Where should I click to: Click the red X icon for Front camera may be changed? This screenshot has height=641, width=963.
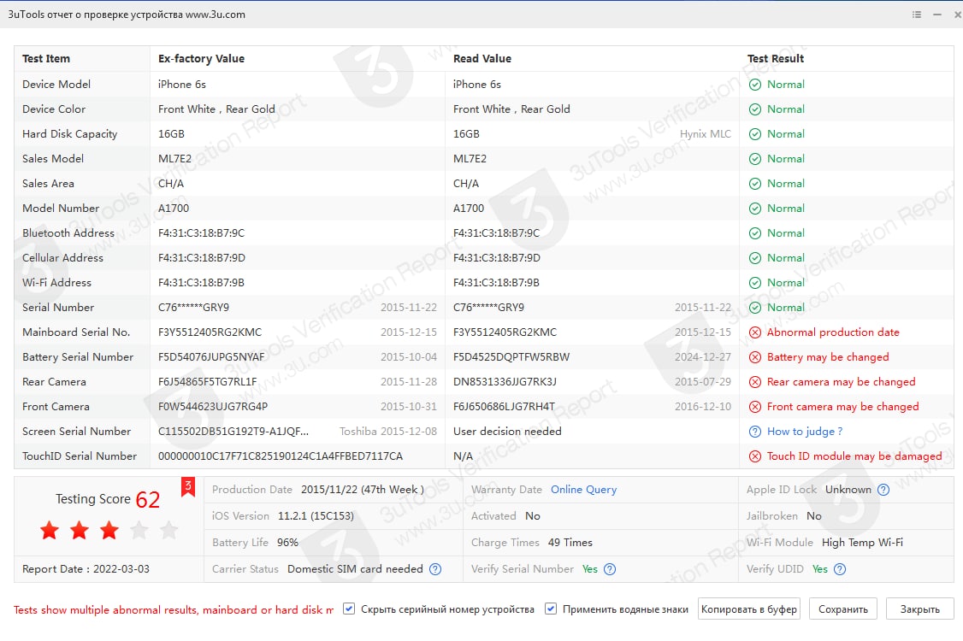(x=755, y=407)
